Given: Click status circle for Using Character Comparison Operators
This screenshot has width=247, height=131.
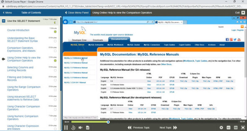Looking at the screenshot, I should (55, 109).
